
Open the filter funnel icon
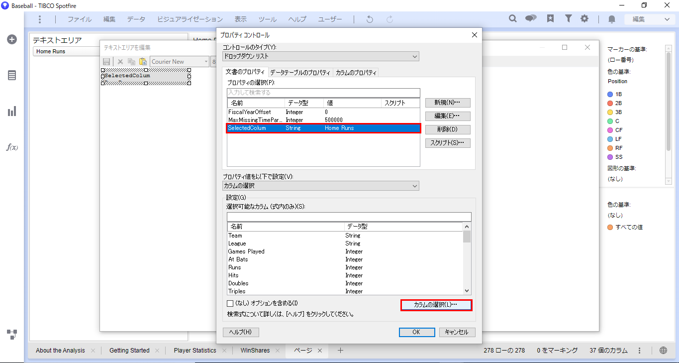coord(568,19)
